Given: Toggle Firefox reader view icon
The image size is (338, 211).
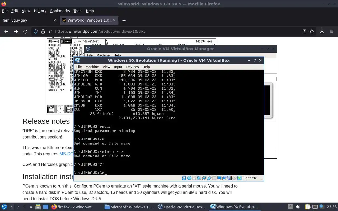Looking at the screenshot, I should [304, 31].
